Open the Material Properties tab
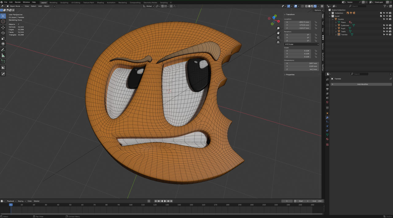The image size is (393, 218). (327, 140)
